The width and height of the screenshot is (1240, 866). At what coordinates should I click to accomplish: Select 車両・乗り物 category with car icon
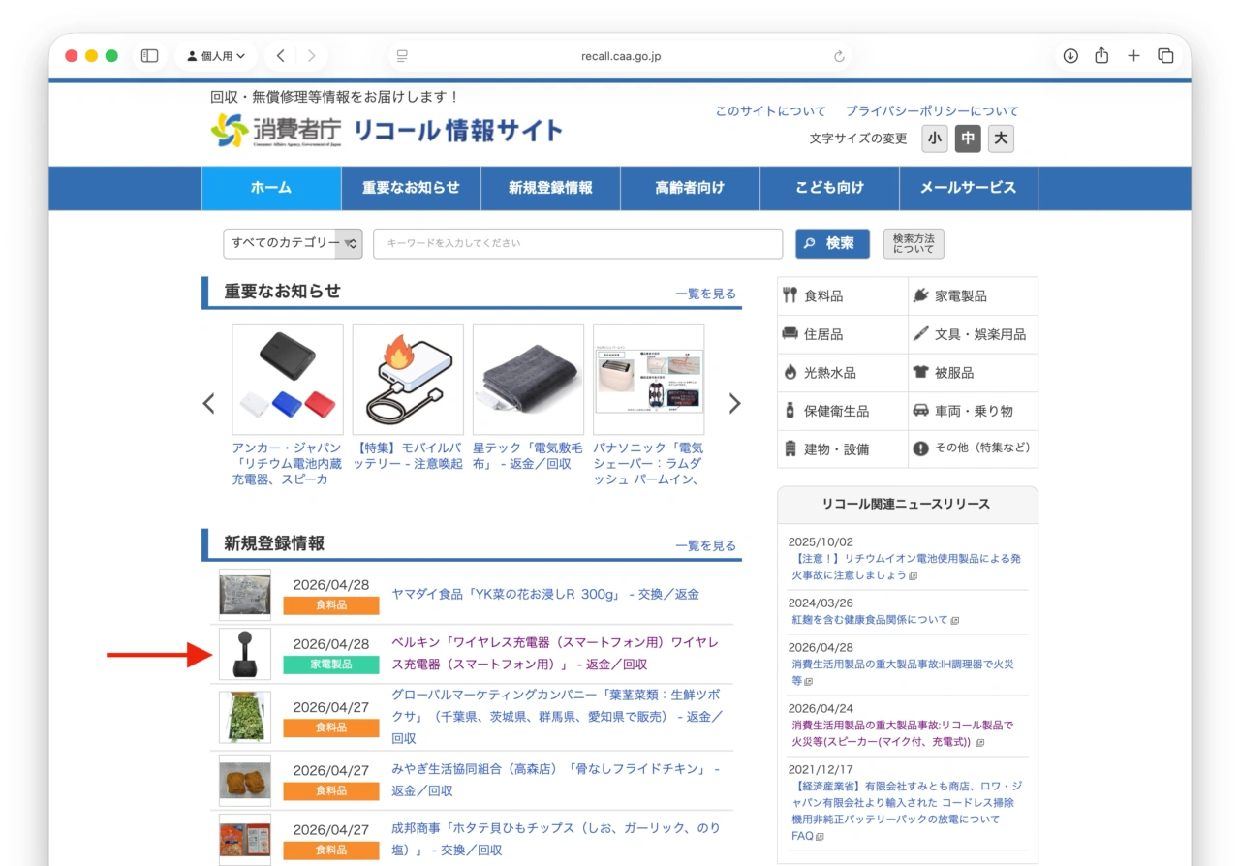click(973, 411)
